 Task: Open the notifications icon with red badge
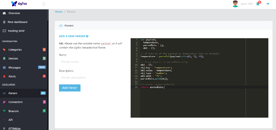tap(258, 3)
